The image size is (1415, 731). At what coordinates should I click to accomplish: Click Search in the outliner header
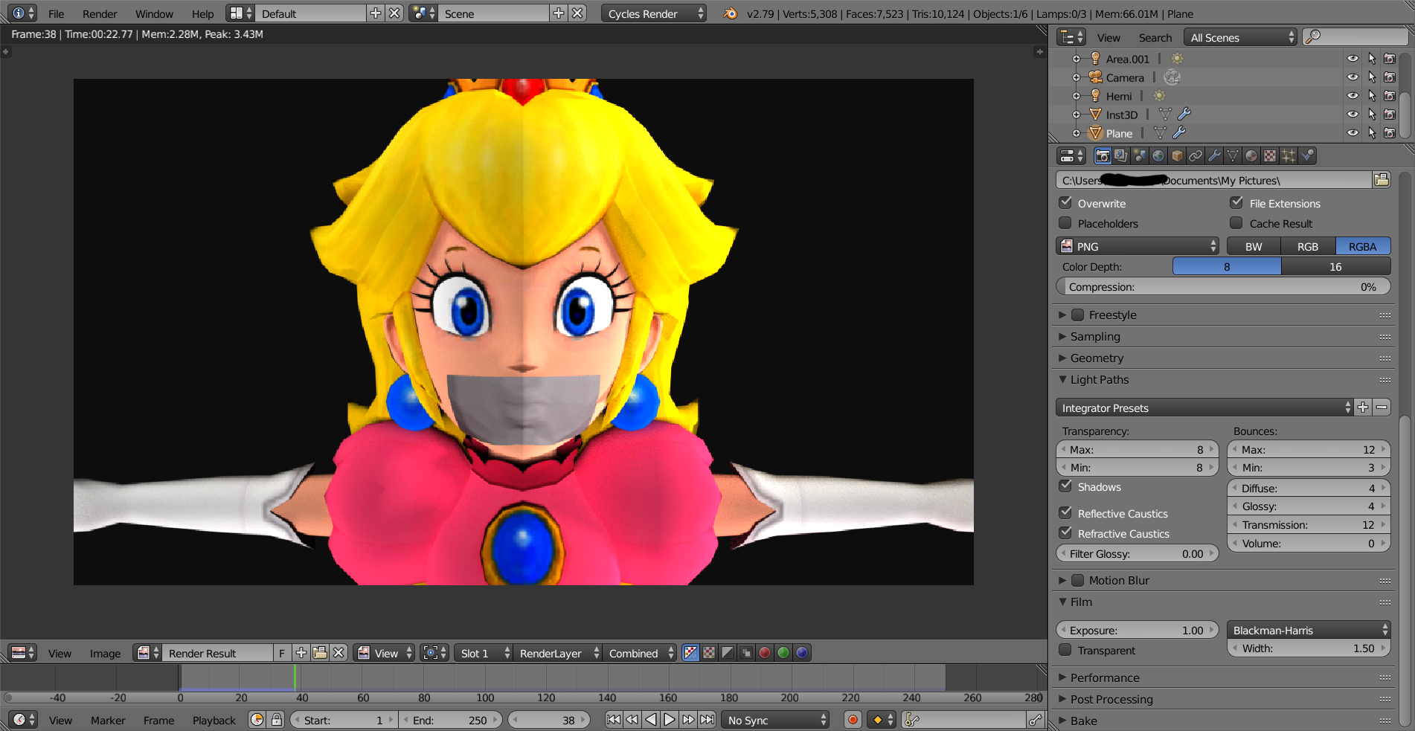[x=1155, y=37]
